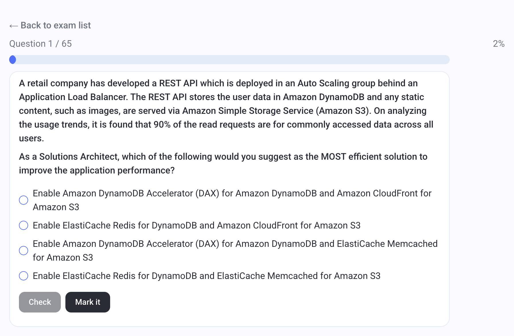
Task: Click empty card area beside Mark it
Action: (x=258, y=302)
